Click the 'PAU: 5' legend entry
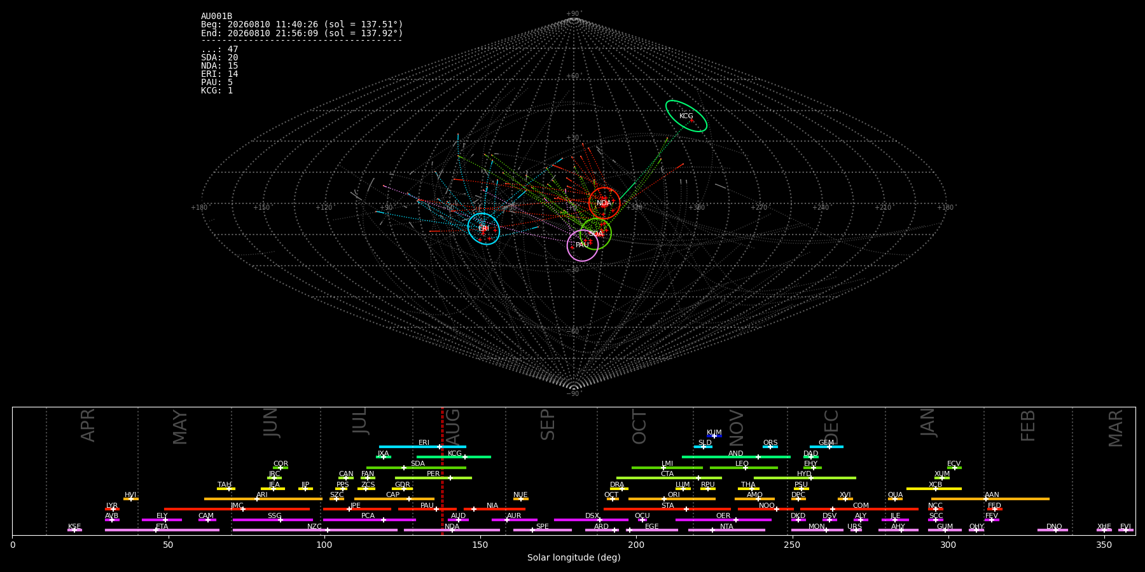 (217, 83)
